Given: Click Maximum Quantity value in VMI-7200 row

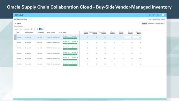Looking at the screenshot, I should pos(140,64).
